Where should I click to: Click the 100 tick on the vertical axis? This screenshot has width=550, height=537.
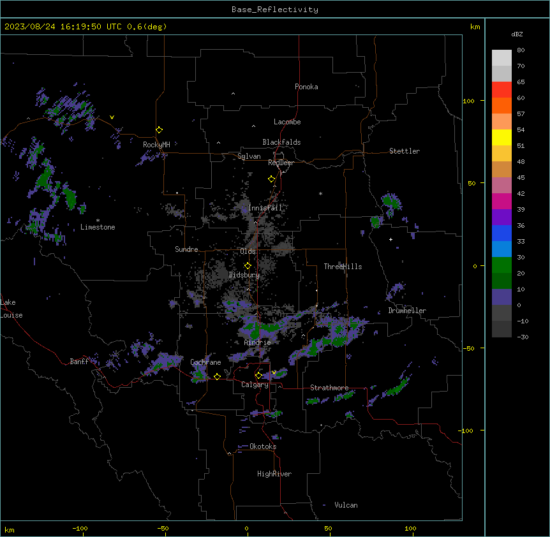click(x=468, y=101)
